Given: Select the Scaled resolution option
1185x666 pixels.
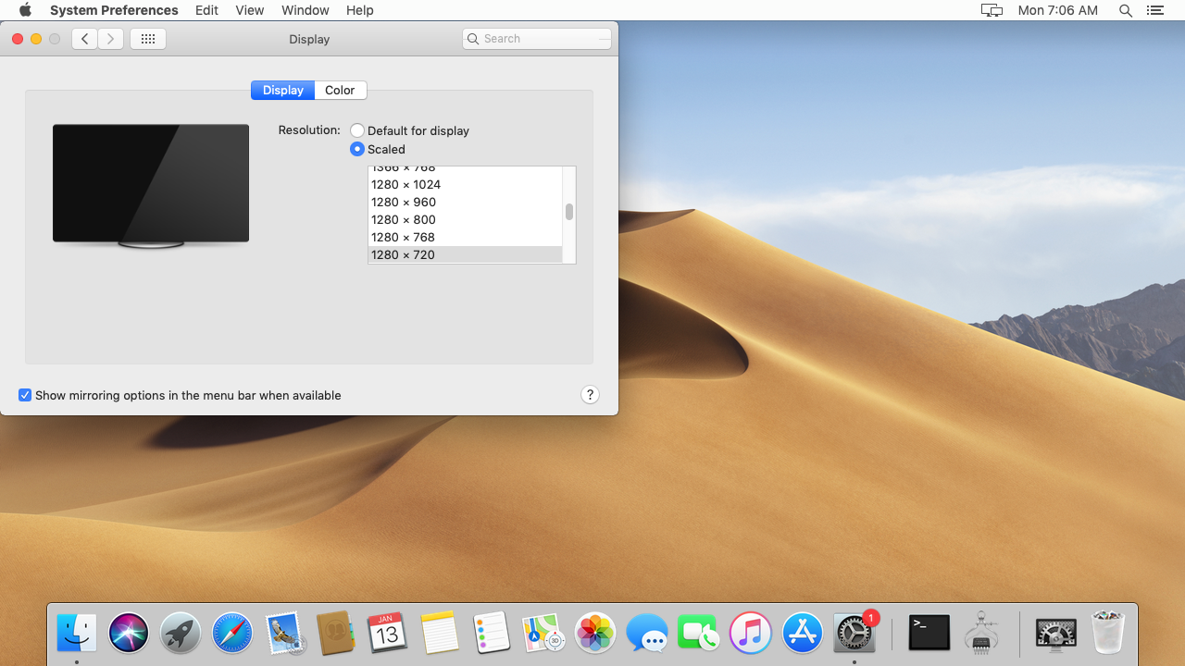Looking at the screenshot, I should (x=357, y=149).
